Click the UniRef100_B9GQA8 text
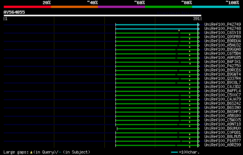The height and width of the screenshot is (155, 243). tap(222, 50)
